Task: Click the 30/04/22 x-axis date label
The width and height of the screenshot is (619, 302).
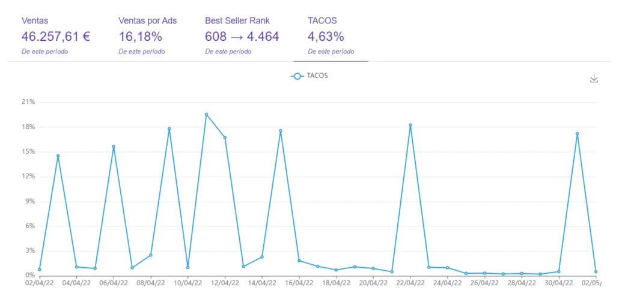Action: 558,283
